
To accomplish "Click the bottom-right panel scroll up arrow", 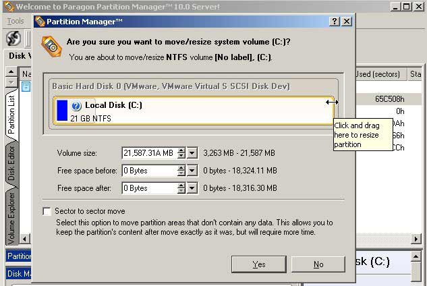I will 416,256.
